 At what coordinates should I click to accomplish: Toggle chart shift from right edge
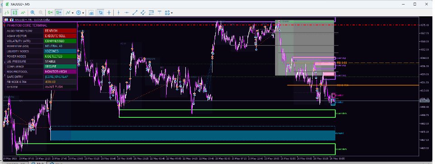[x=58, y=13]
